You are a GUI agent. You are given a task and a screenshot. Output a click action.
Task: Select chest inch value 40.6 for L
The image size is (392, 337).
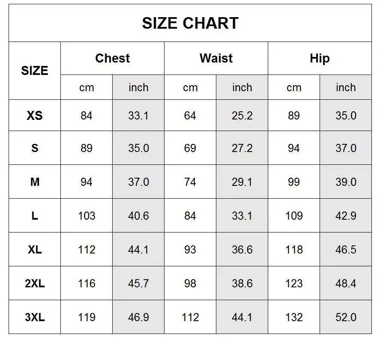pyautogui.click(x=138, y=216)
